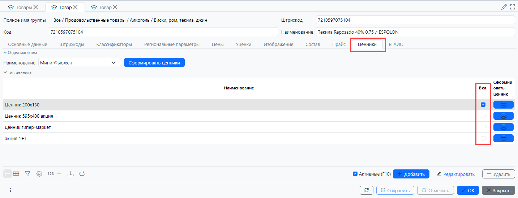Open the Штрихкоды tab
The height and width of the screenshot is (198, 518).
pos(72,45)
